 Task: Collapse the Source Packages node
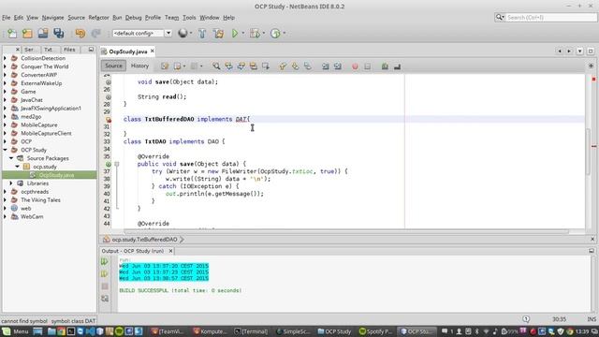coord(11,158)
